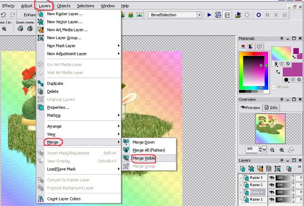This screenshot has height=206, width=304.
Task: Click New Raster Layer icon in Layers panel
Action: pos(242,169)
